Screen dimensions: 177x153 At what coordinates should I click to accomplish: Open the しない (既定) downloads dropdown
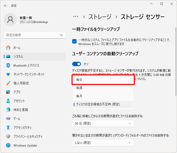point(103,143)
